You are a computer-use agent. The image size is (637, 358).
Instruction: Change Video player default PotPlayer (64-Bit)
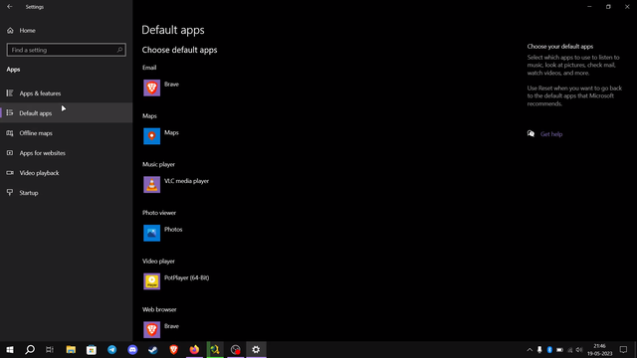(x=176, y=281)
